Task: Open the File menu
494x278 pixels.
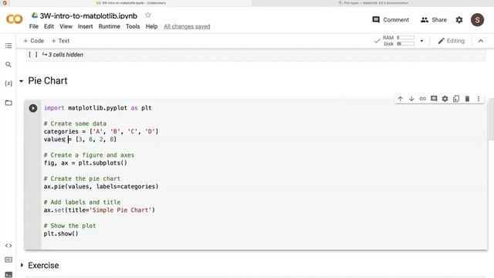Action: [x=34, y=26]
